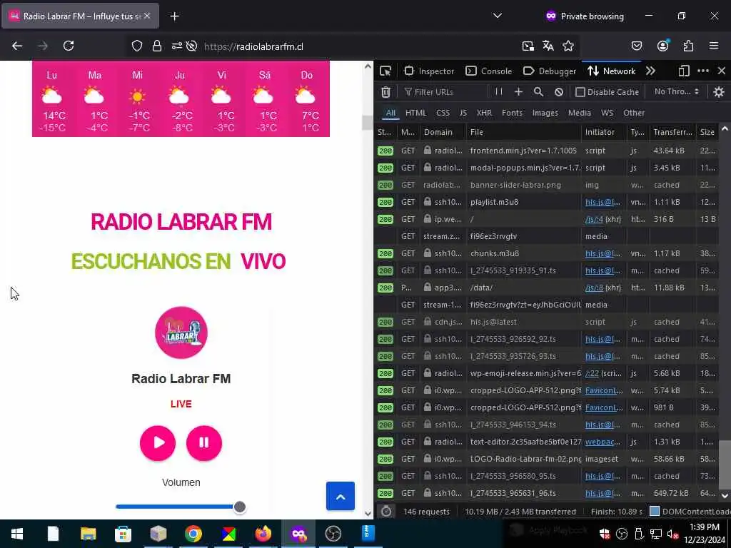The height and width of the screenshot is (548, 731).
Task: Open hls.js initiator link for playlist.m3u8
Action: point(603,202)
